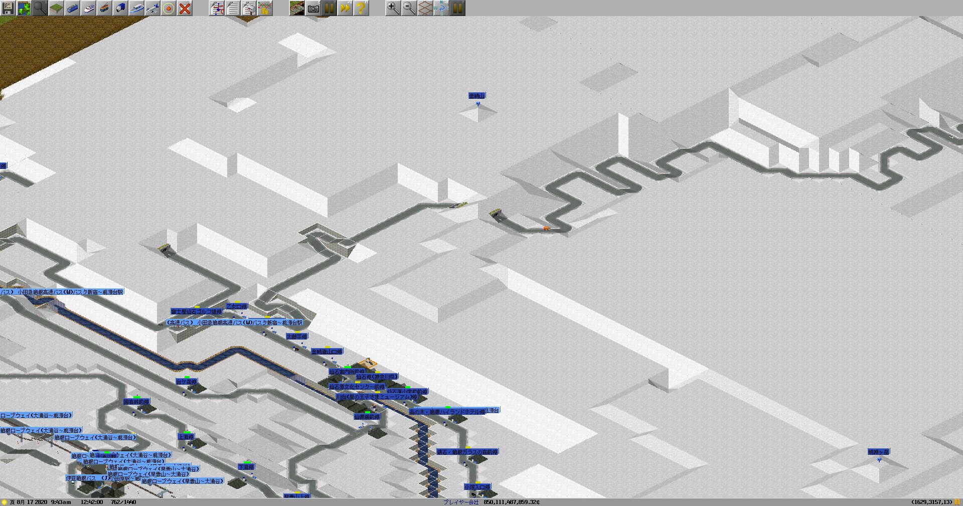Select the 乙女口停 stop label
The width and height of the screenshot is (963, 506).
[237, 306]
